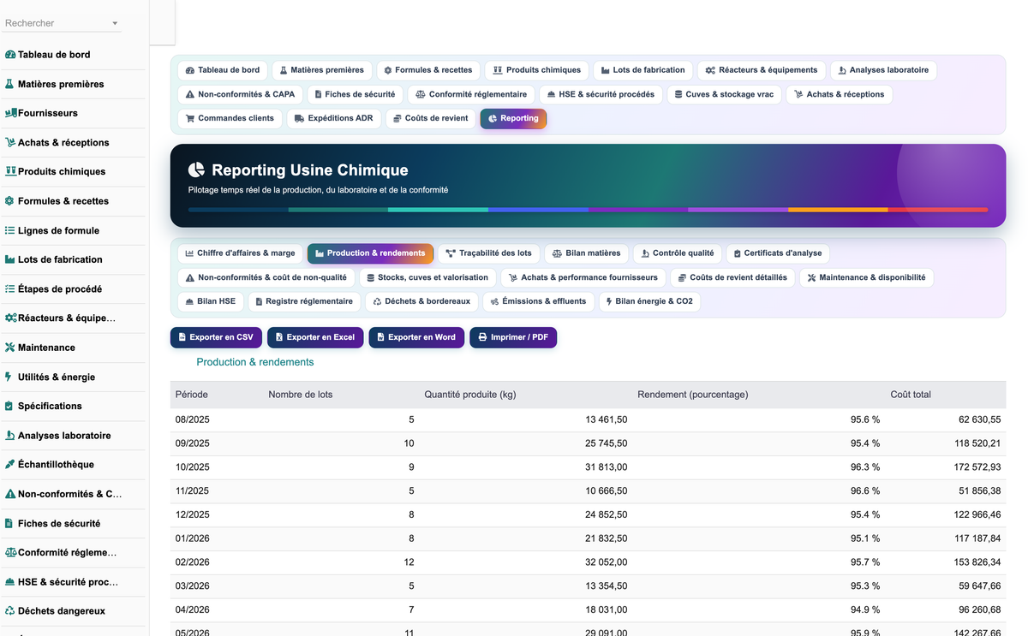Click the Échantillothèque syringe icon
The width and height of the screenshot is (1028, 636).
click(10, 464)
